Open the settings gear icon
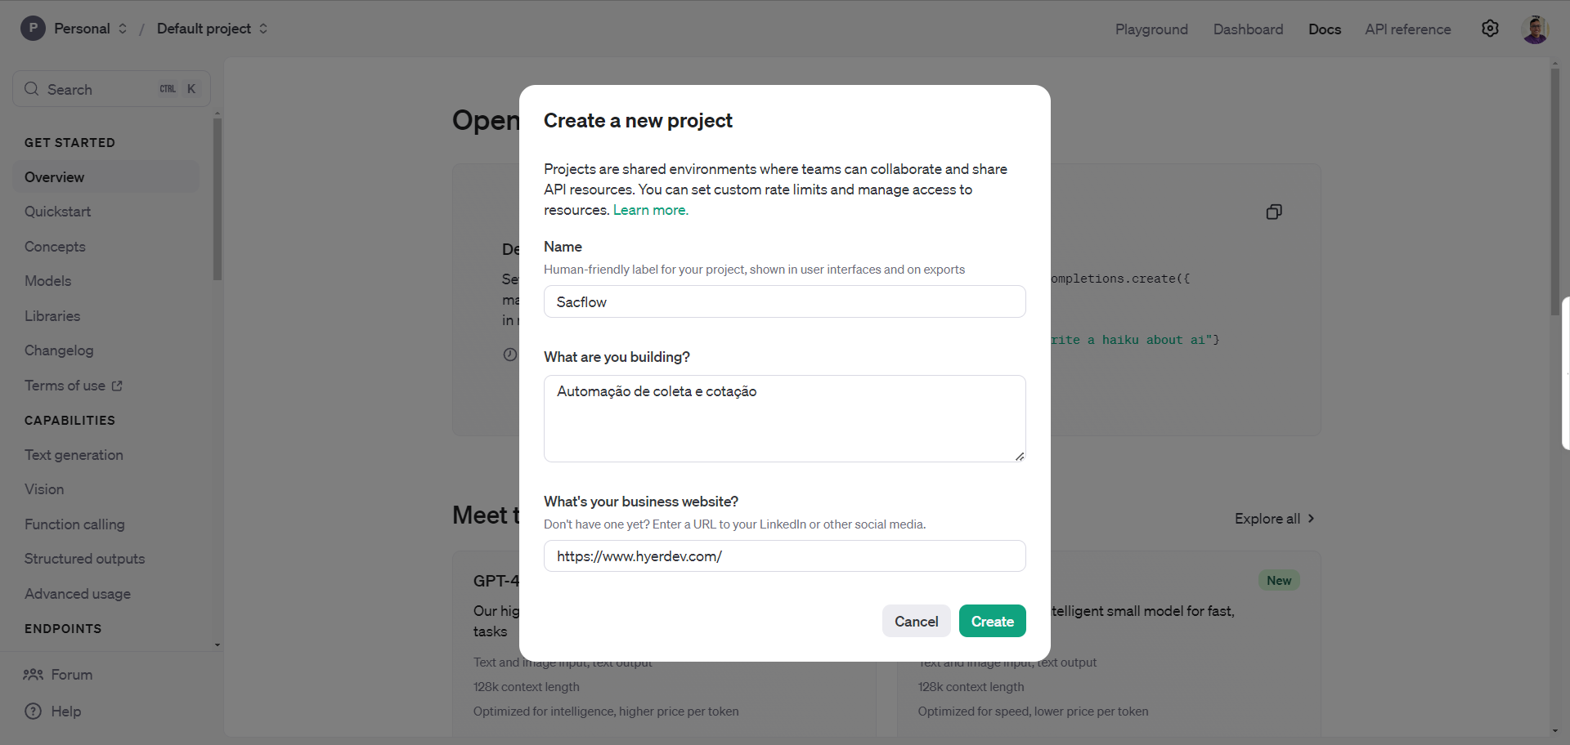 [1490, 29]
